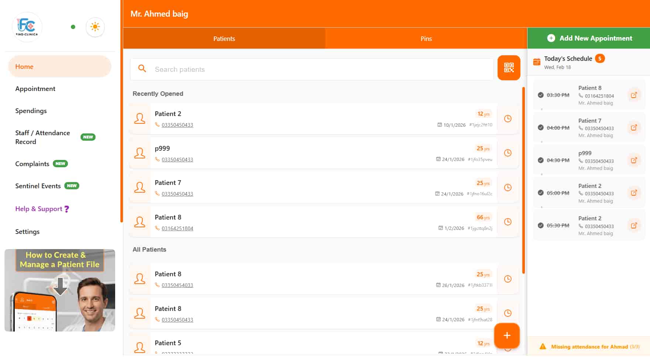Open the Sentinel Events page
This screenshot has width=650, height=357.
pyautogui.click(x=38, y=186)
